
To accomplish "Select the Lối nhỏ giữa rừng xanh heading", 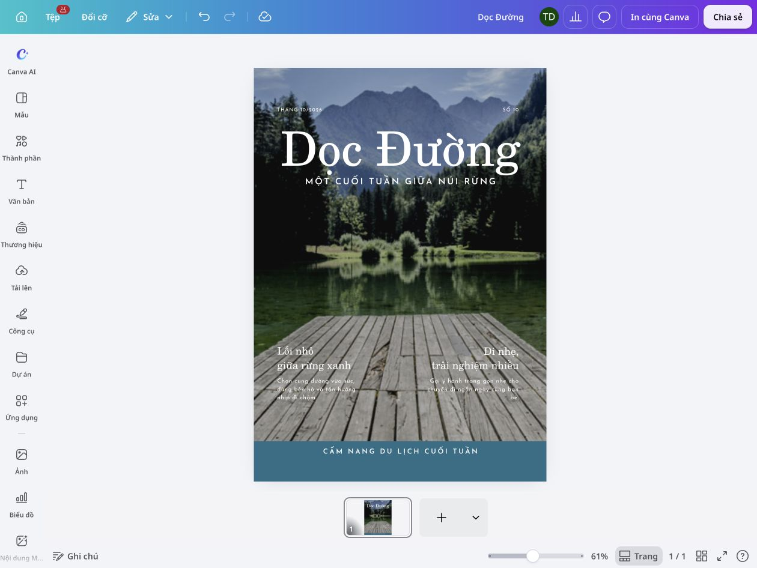I will click(x=314, y=358).
